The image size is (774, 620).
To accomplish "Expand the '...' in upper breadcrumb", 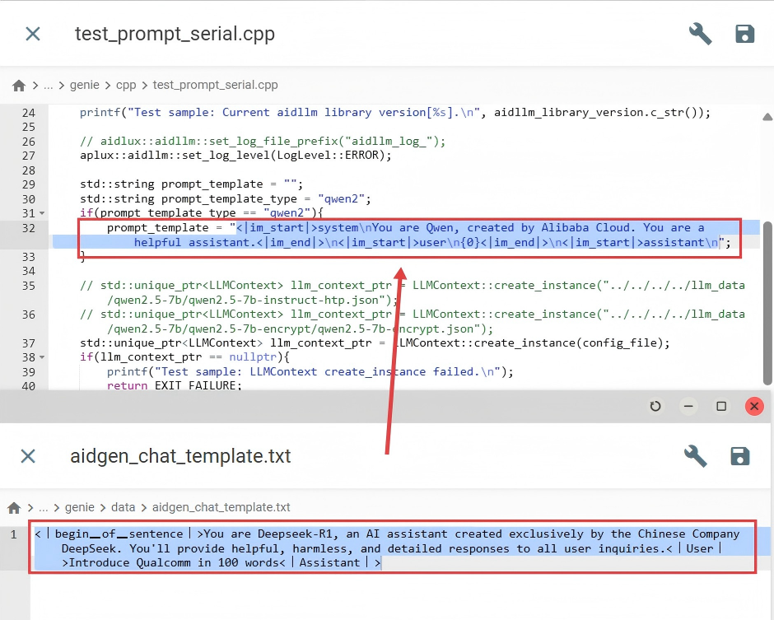I will point(48,86).
